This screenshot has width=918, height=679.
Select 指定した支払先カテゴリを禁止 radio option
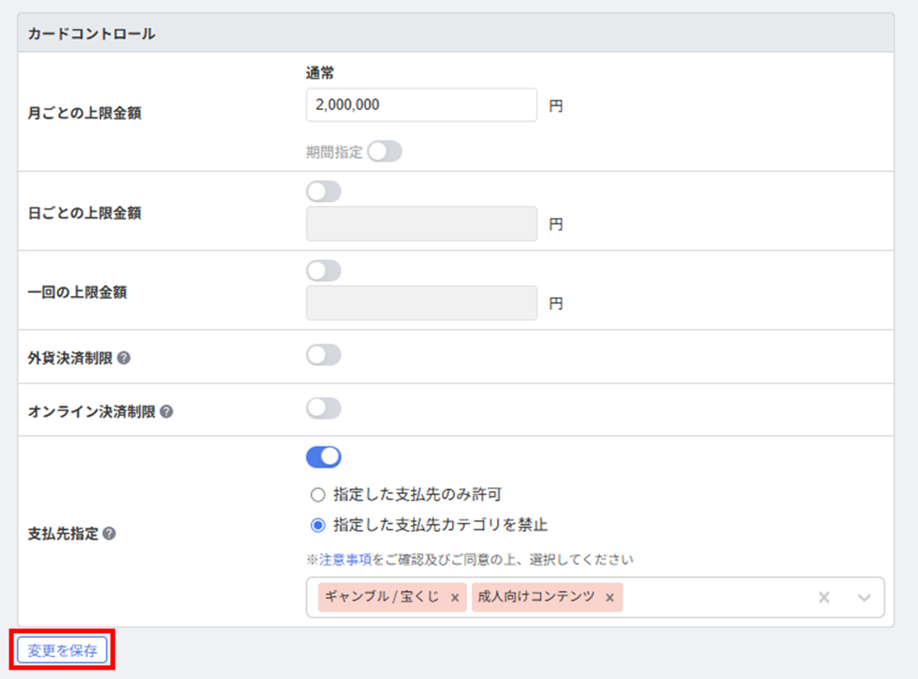coord(317,525)
